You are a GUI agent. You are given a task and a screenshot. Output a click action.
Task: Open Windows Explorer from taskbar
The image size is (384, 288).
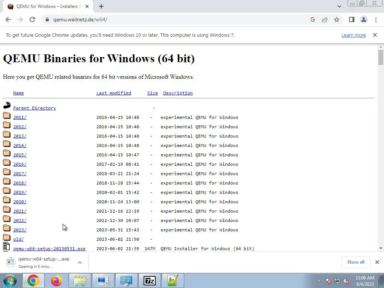click(80, 280)
